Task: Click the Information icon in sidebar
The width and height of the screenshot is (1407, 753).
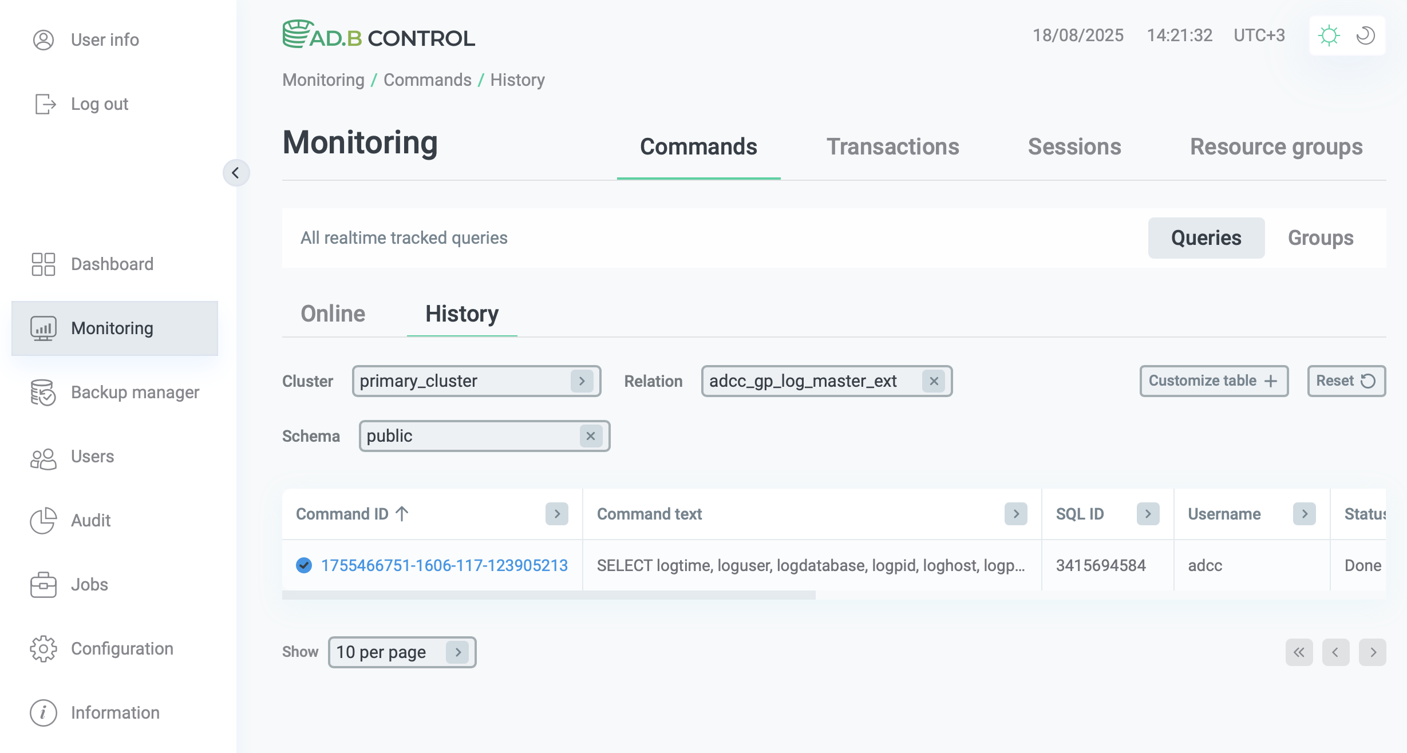Action: 43,713
